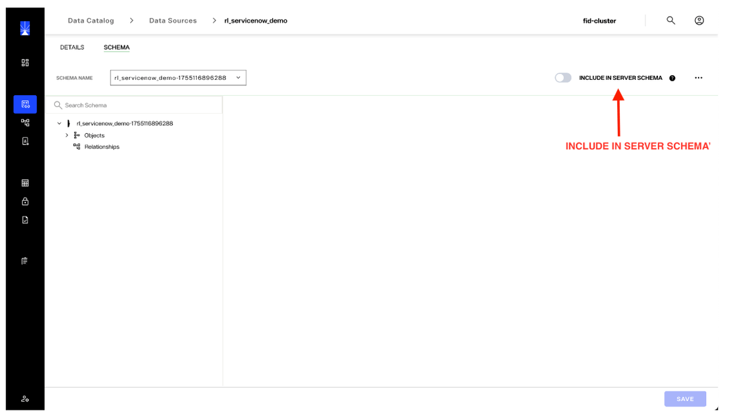
Task: Click the SCHEMA NAME field label
Action: click(75, 78)
